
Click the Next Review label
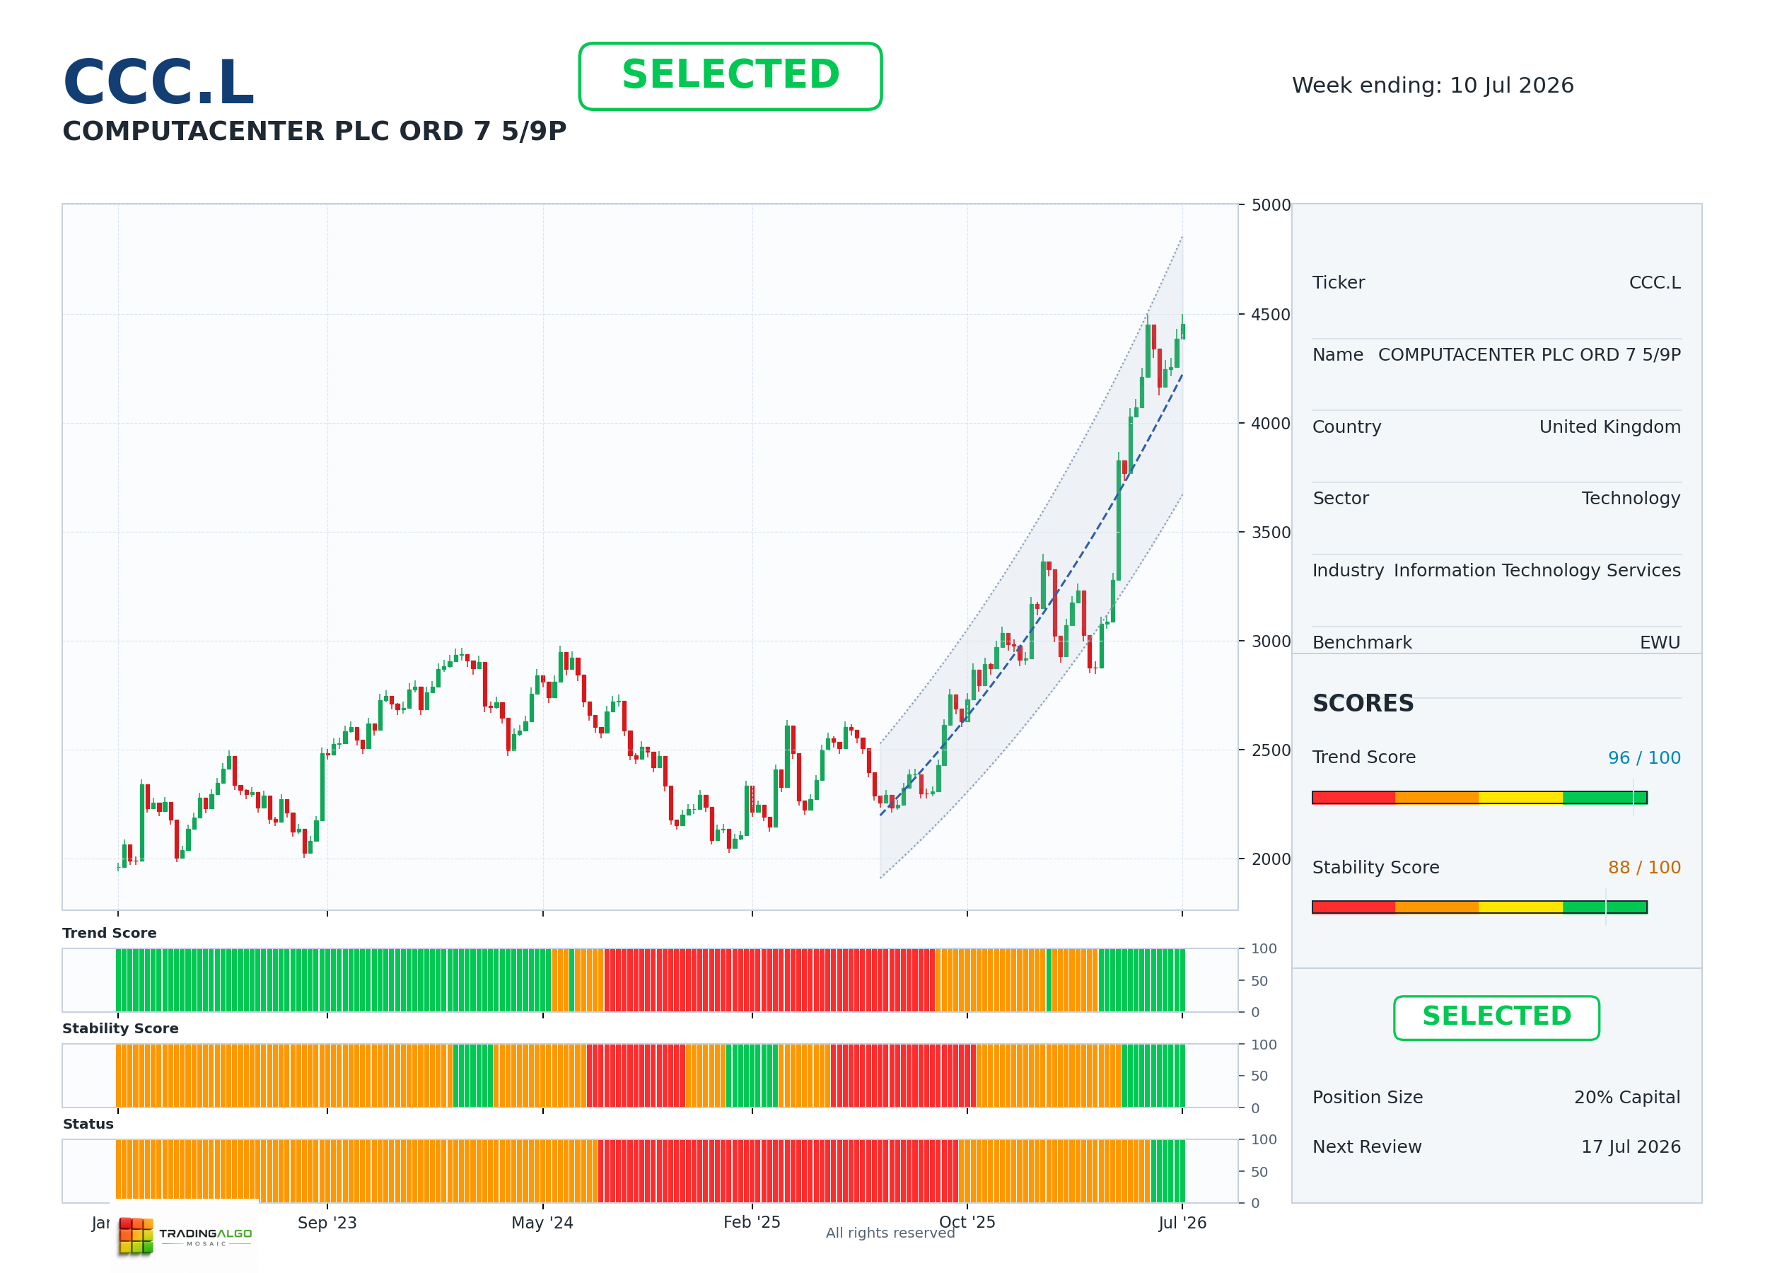point(1367,1147)
